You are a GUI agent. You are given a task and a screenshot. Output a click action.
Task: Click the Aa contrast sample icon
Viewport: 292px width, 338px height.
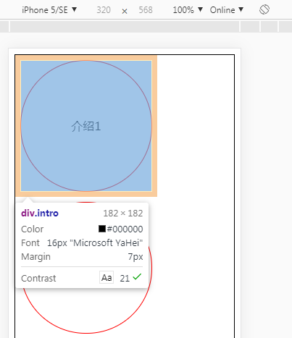tap(107, 277)
